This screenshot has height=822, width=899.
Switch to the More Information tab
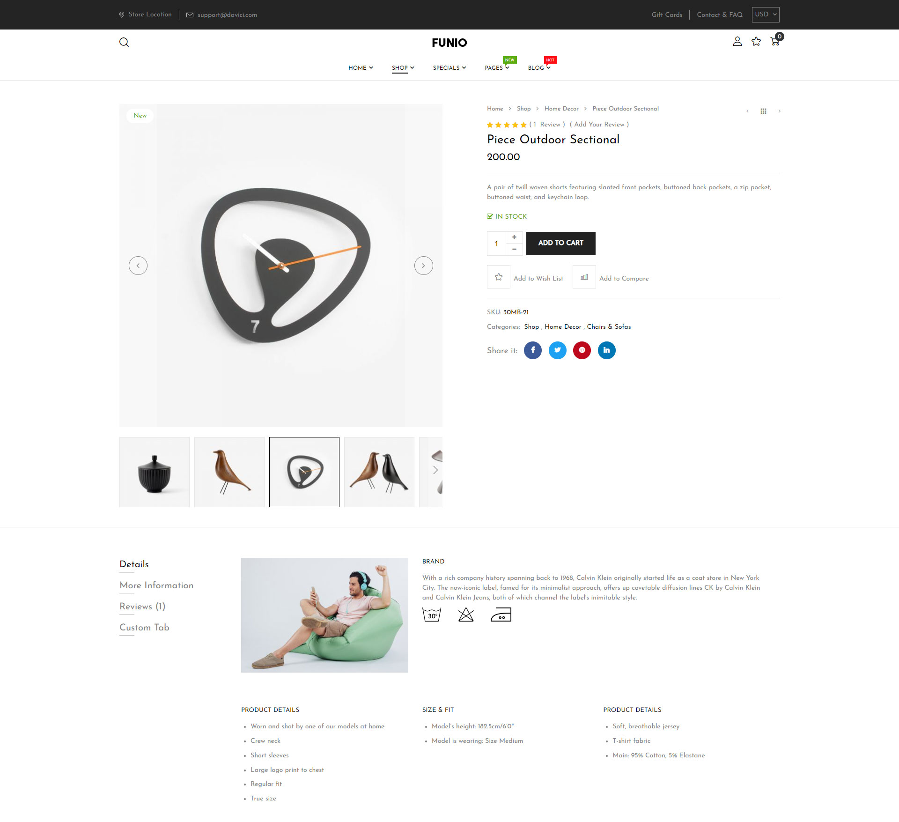156,585
